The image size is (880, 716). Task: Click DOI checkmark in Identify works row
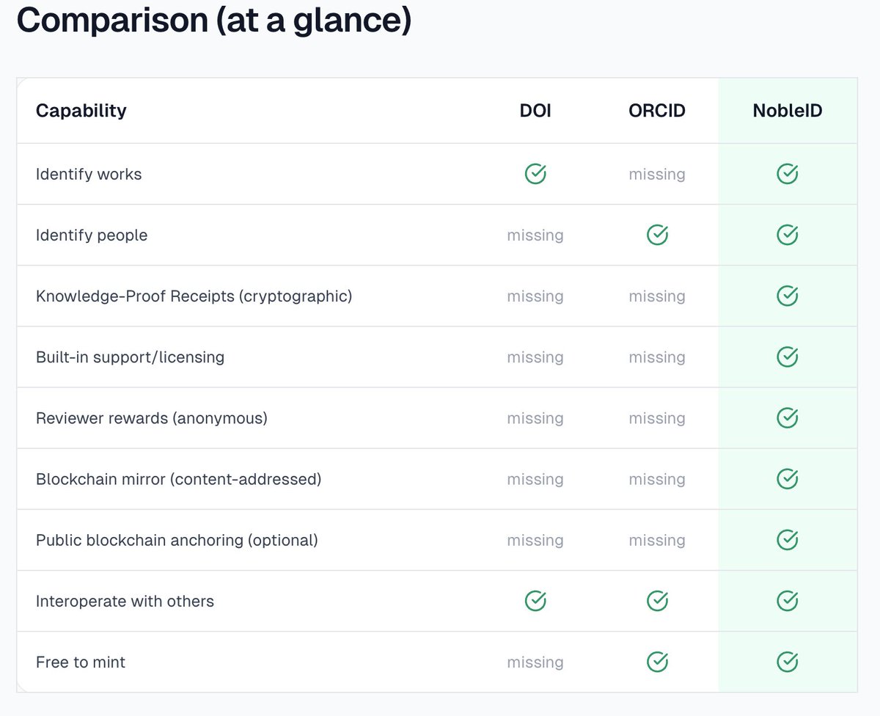535,174
